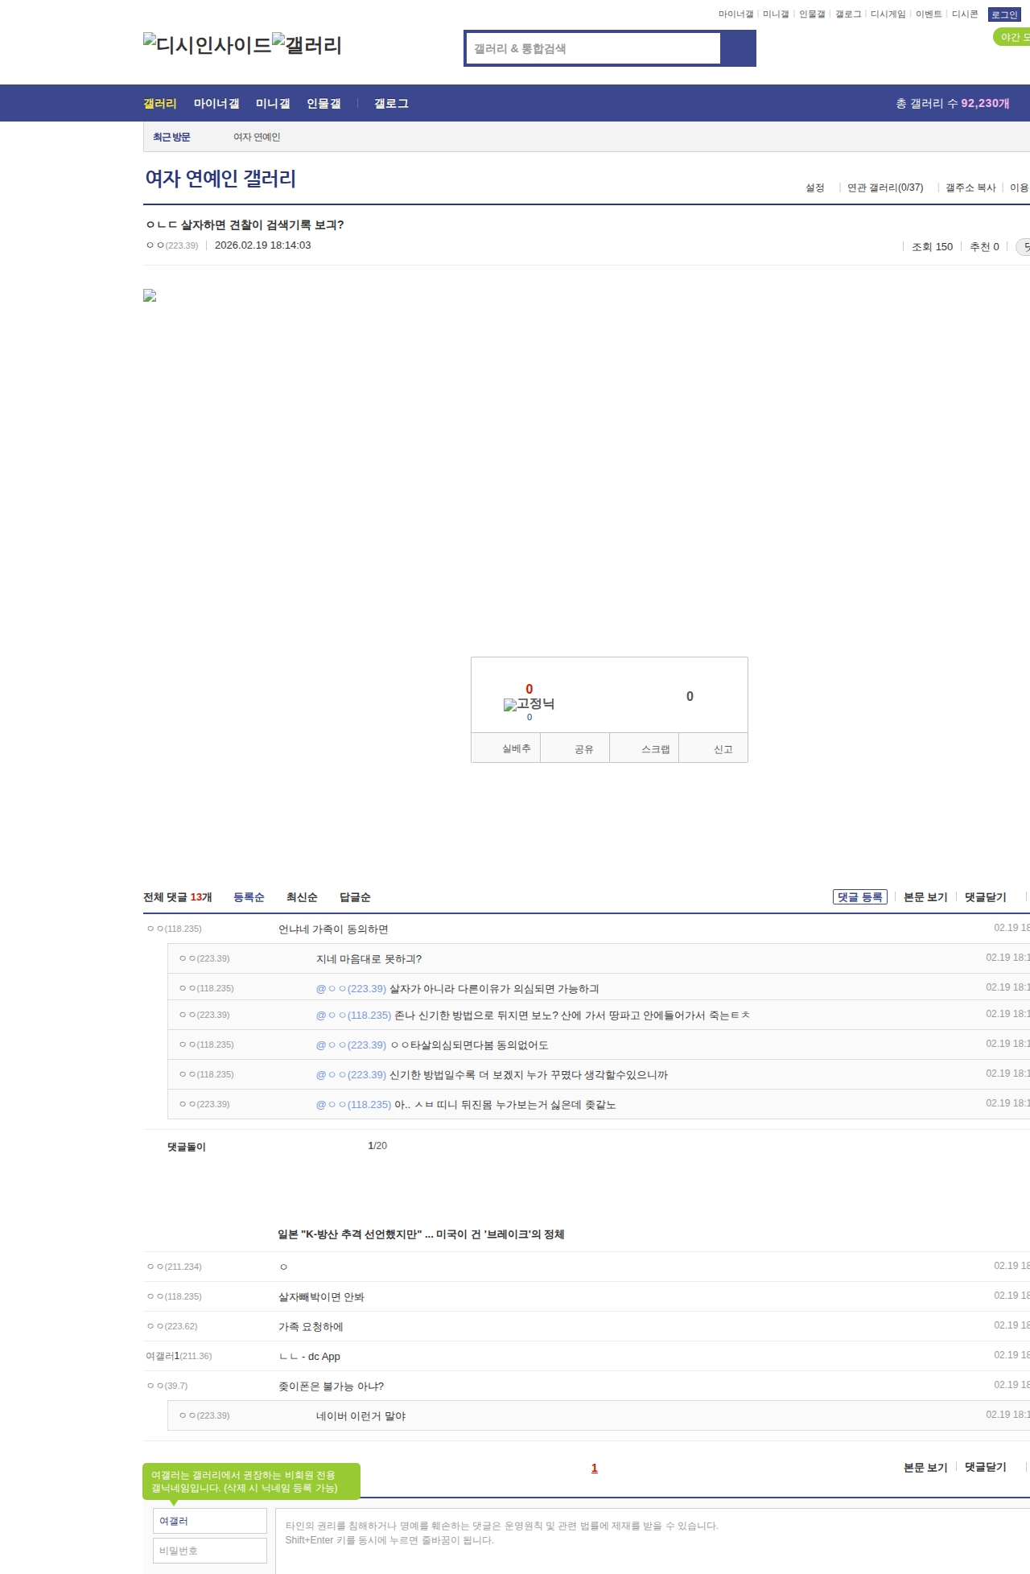Click the 로그인 button at top
The image size is (1030, 1574).
[x=1004, y=14]
